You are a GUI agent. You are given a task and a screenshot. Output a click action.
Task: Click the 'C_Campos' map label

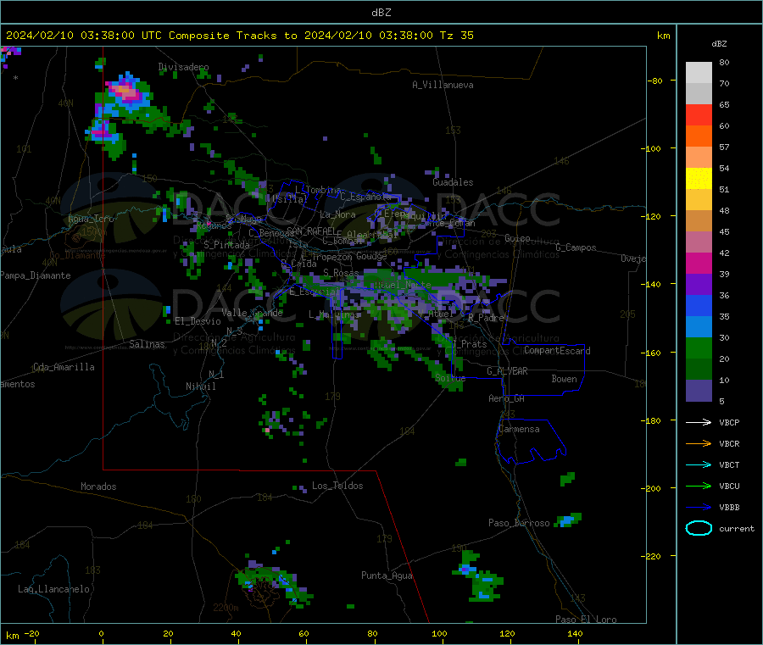(576, 247)
